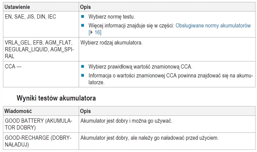Select the CCA --- setting cell
This screenshot has height=152, width=257.
pos(13,67)
